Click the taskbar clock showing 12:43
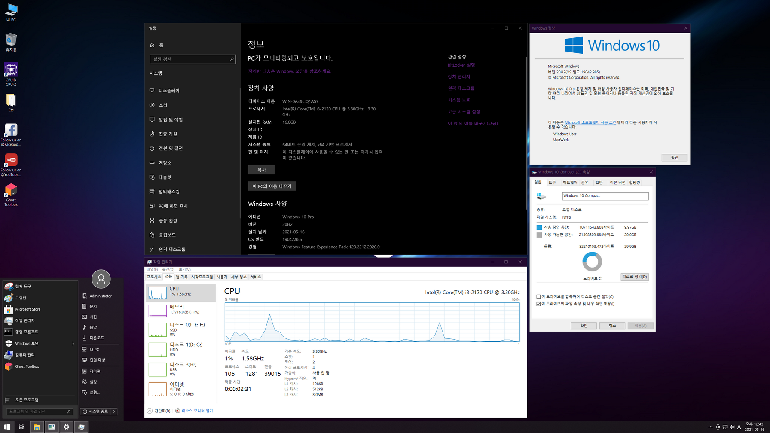The width and height of the screenshot is (770, 433). [754, 427]
